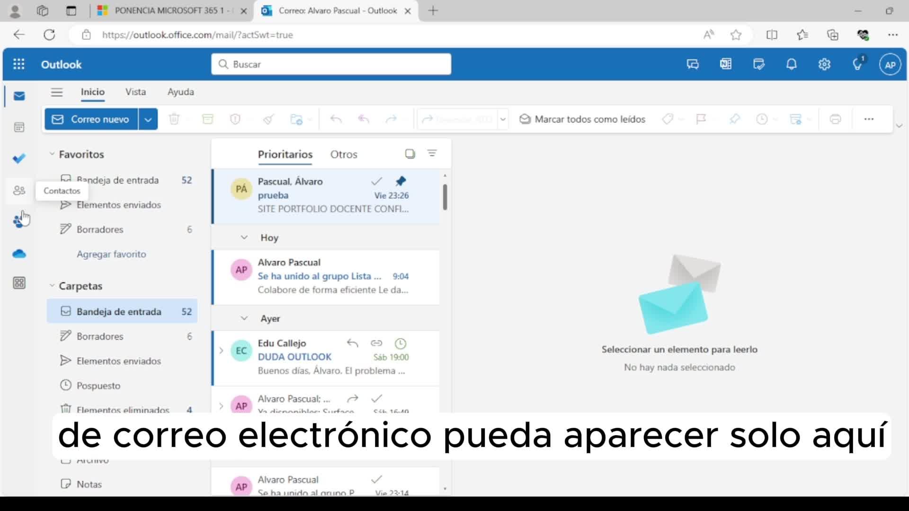909x511 pixels.
Task: Open the app launcher grid icon
Action: 19,64
